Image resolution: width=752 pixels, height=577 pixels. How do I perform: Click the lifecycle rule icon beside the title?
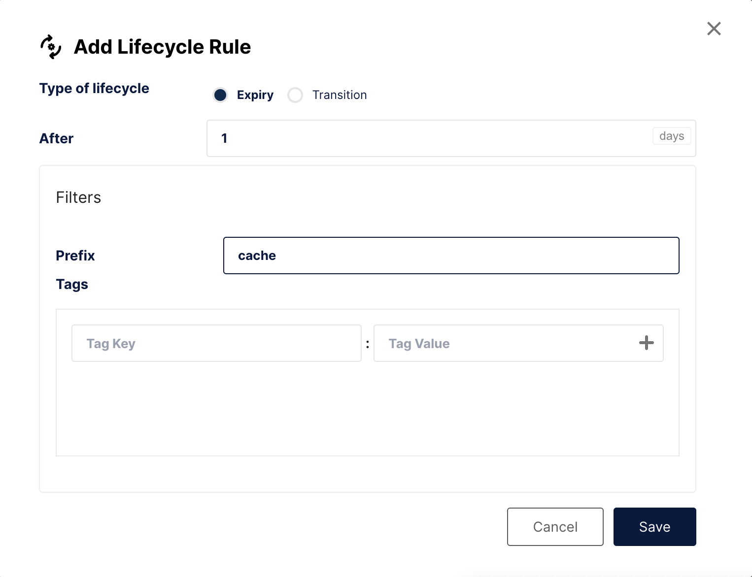(x=51, y=47)
